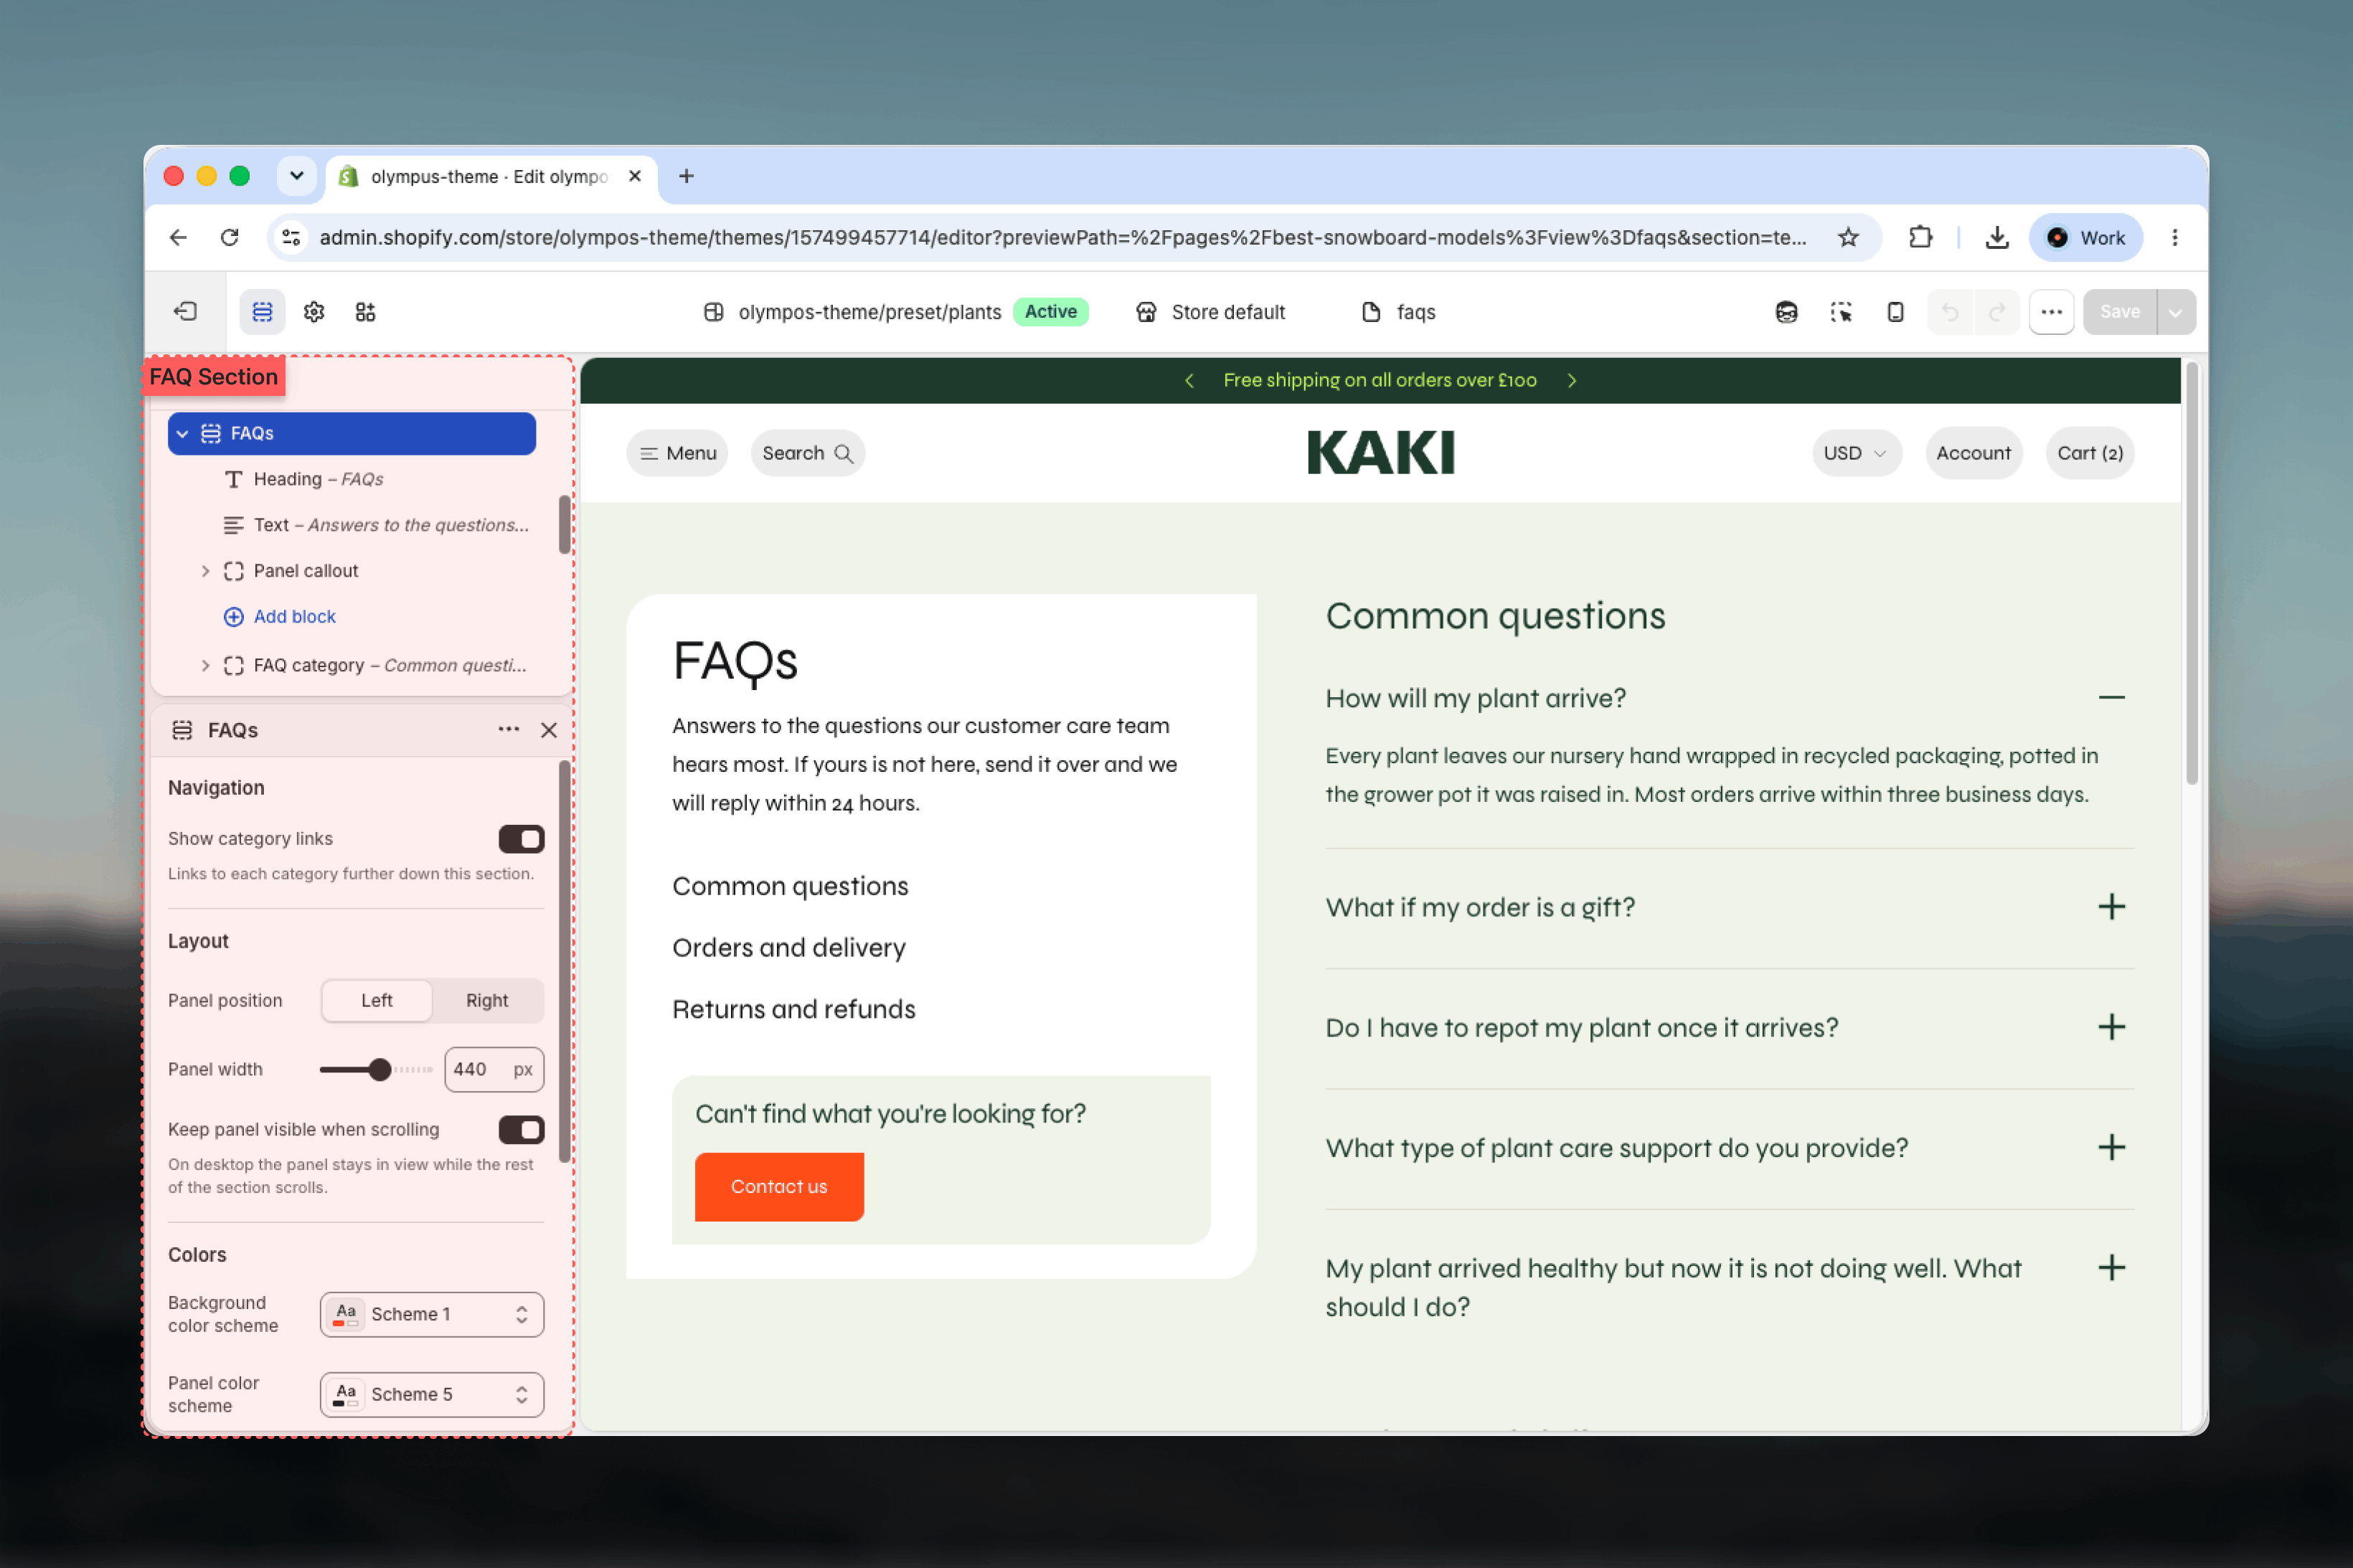This screenshot has width=2353, height=1568.
Task: Exit the theme editor via back icon
Action: [185, 312]
